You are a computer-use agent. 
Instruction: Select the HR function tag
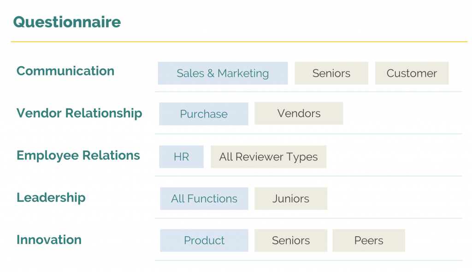(182, 157)
